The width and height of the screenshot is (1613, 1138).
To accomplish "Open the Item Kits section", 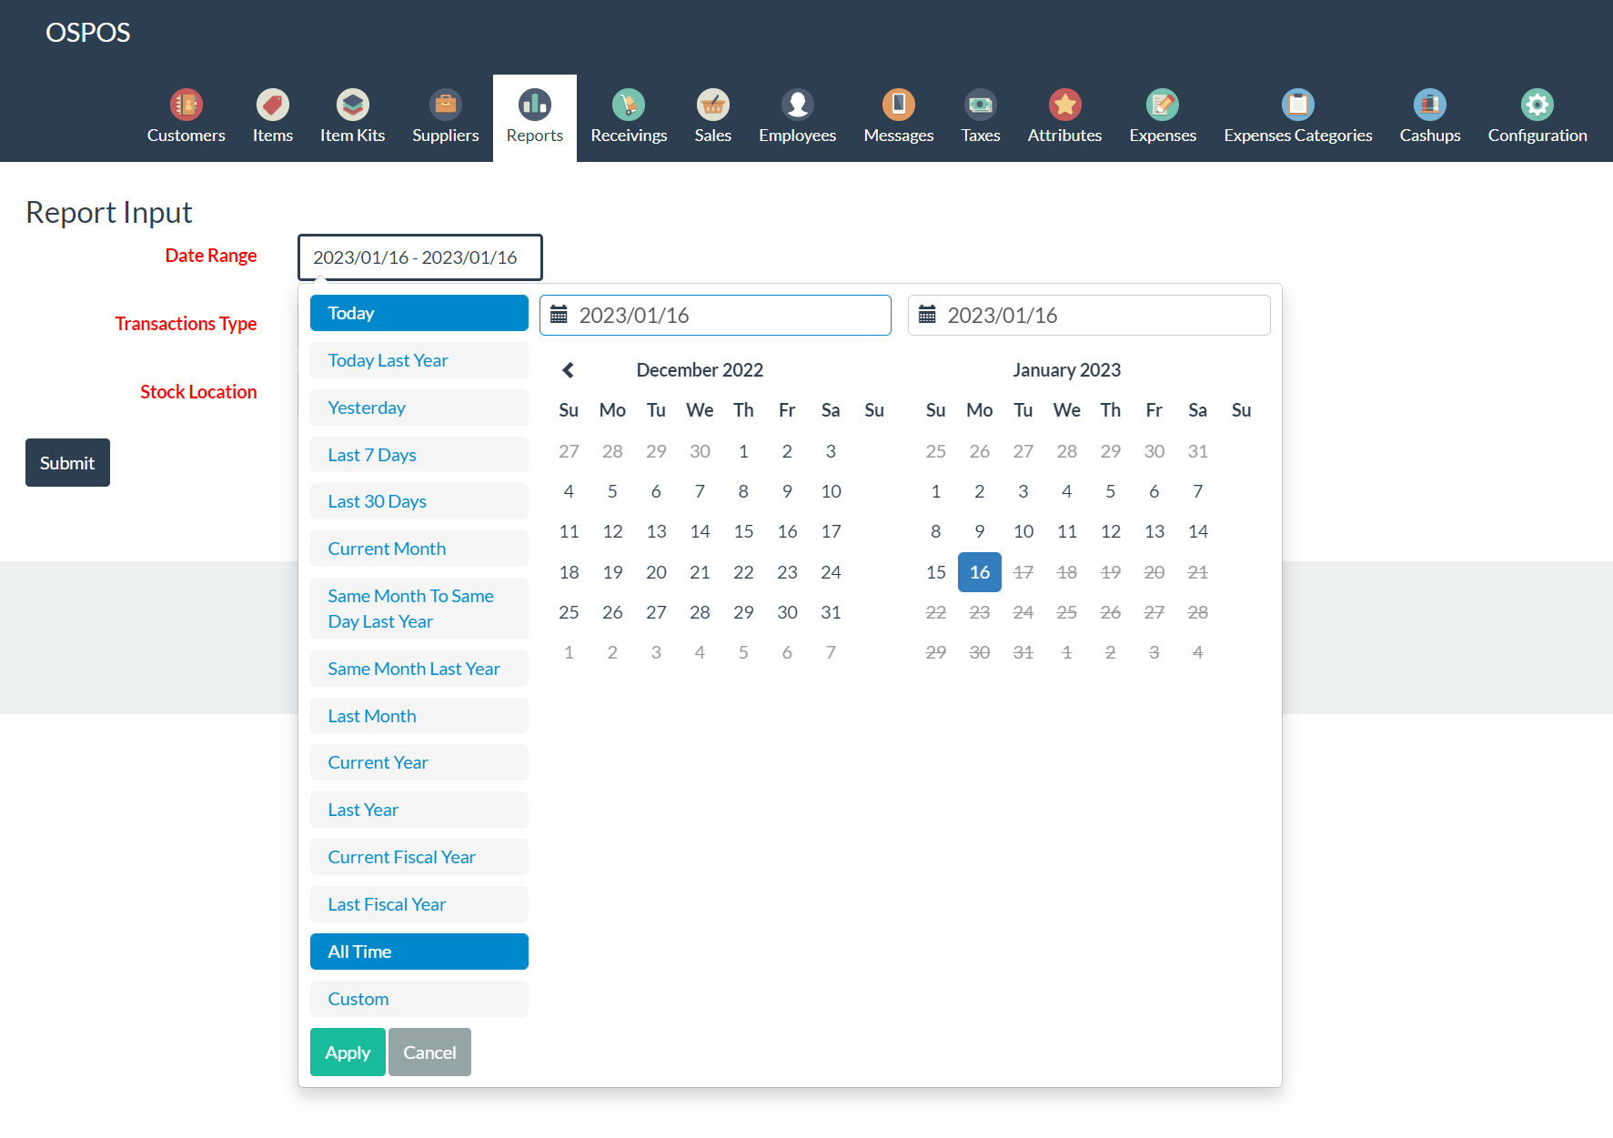I will [352, 116].
